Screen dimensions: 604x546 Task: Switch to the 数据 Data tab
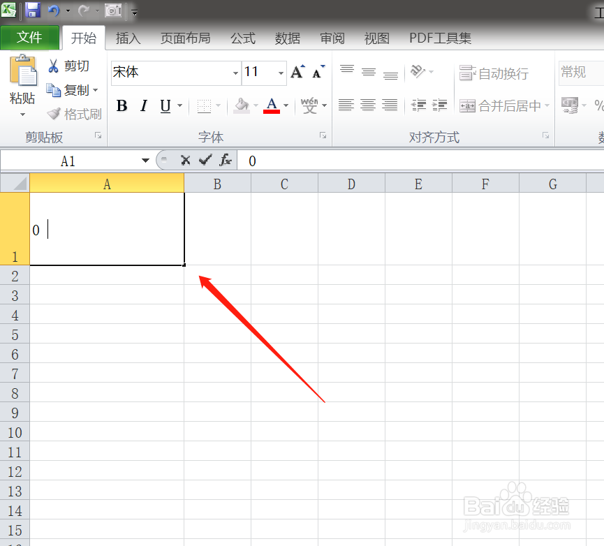click(288, 38)
